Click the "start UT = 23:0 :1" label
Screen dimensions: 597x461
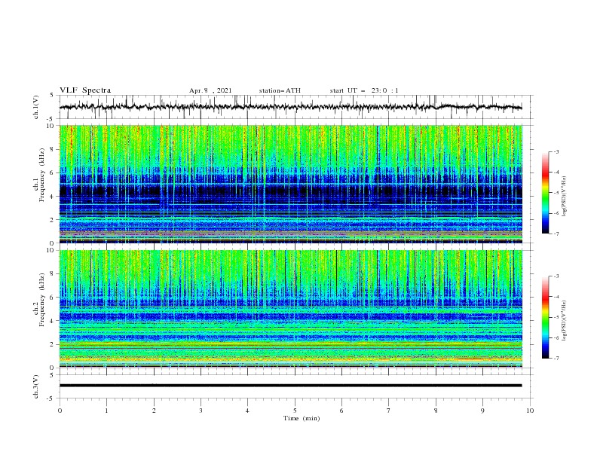[364, 90]
